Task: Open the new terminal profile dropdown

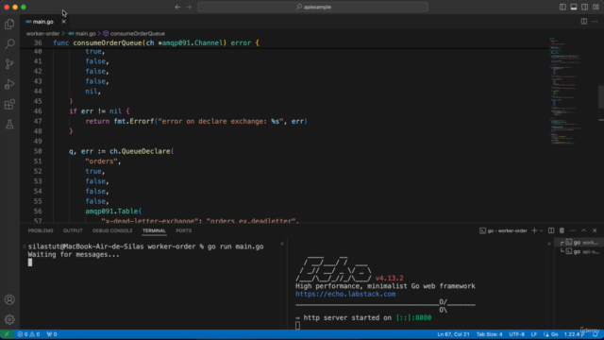Action: click(541, 230)
